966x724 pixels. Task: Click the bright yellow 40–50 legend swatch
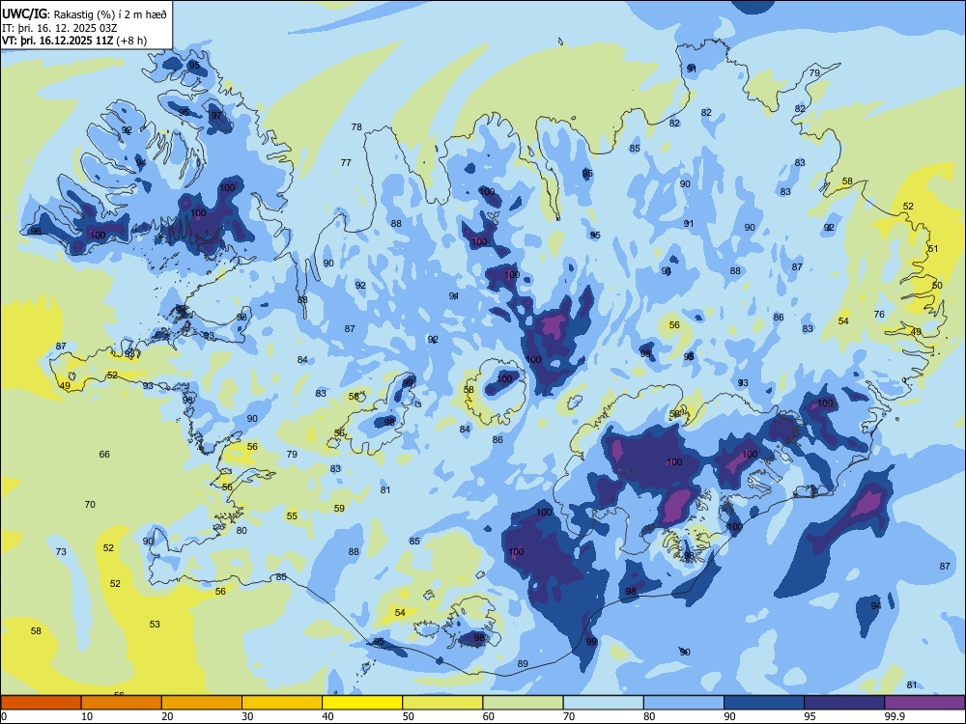[x=362, y=703]
